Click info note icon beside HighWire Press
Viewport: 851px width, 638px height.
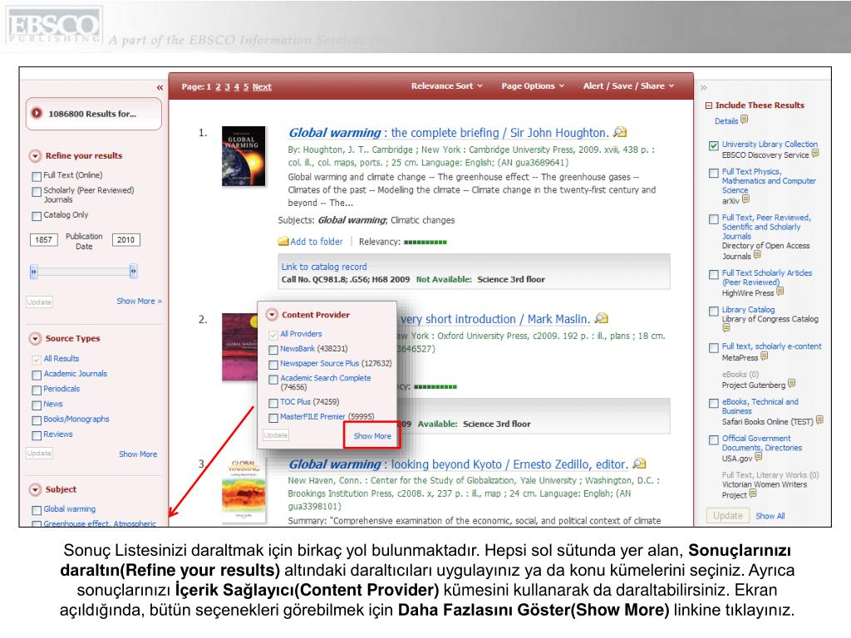780,292
